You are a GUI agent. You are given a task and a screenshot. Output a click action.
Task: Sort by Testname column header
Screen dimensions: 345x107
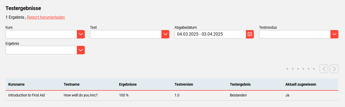(x=72, y=84)
